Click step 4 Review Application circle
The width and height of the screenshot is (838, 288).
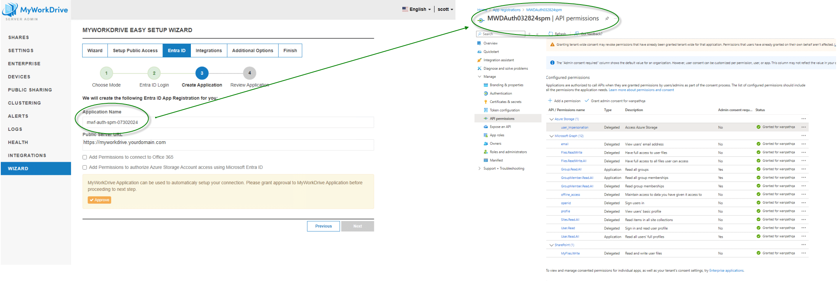(x=249, y=73)
